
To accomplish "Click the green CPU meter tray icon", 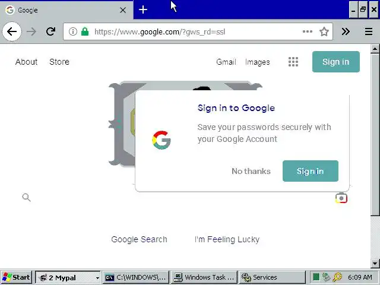I will coord(316,277).
